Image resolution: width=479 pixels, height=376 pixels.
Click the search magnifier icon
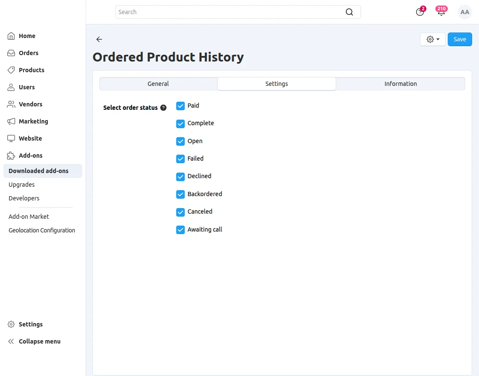[349, 12]
